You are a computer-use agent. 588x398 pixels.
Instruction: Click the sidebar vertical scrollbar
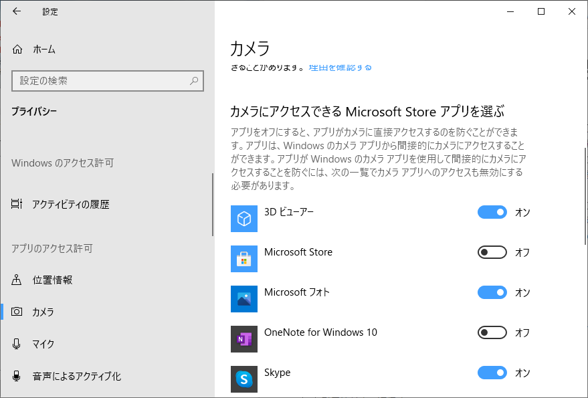tap(213, 205)
